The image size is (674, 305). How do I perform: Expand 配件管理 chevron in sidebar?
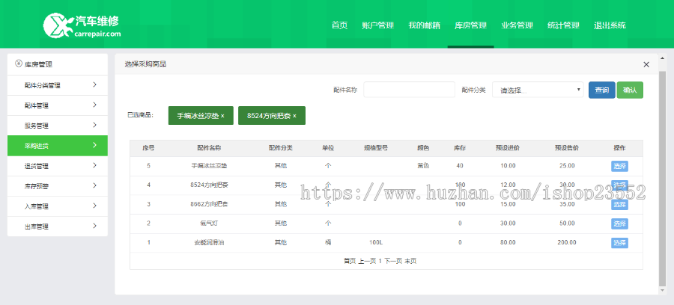94,105
